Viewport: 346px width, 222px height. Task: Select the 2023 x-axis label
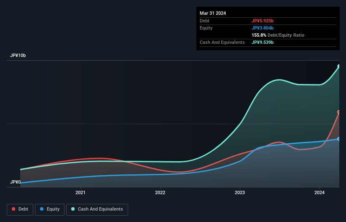[240, 192]
